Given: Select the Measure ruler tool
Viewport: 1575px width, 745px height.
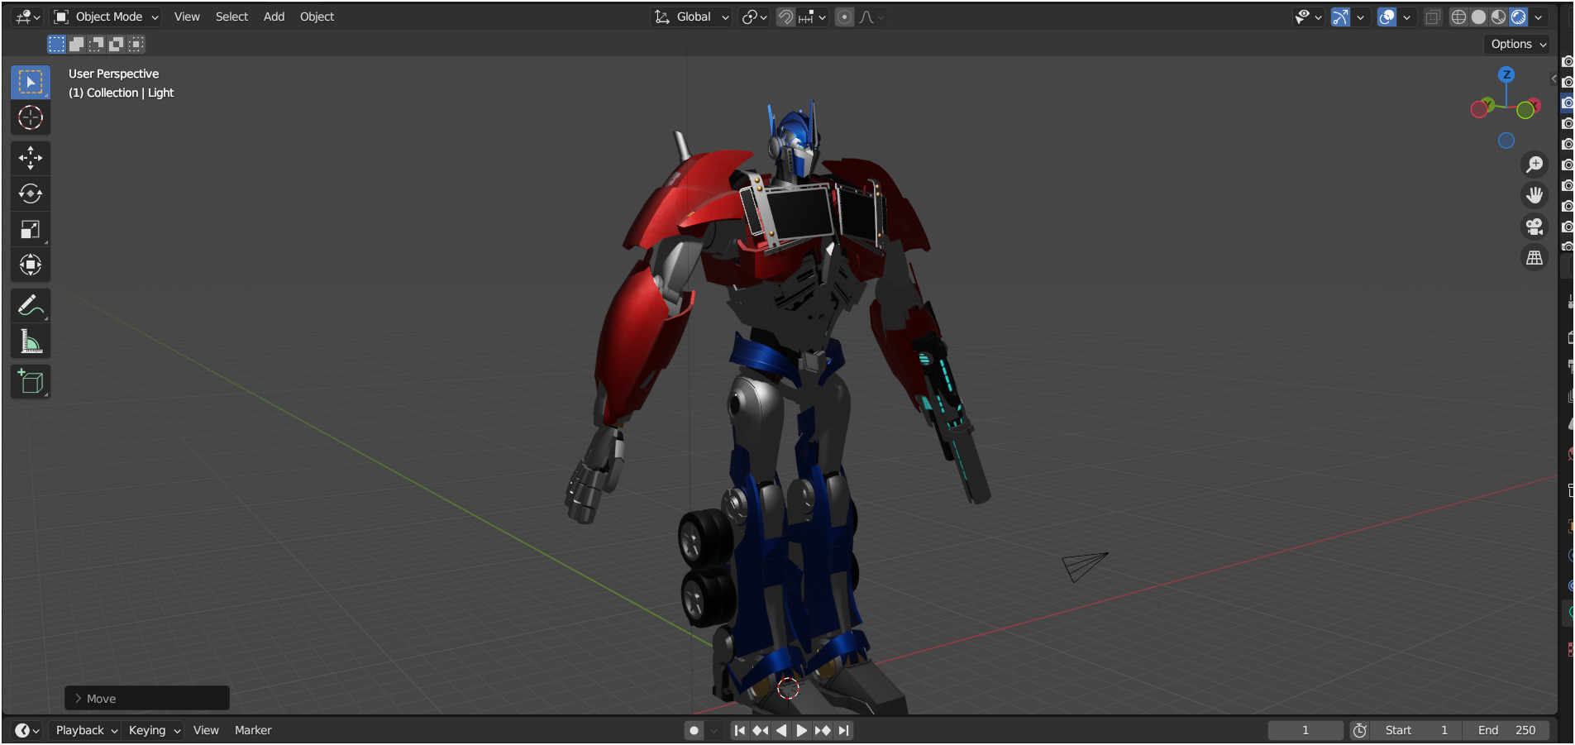Looking at the screenshot, I should point(31,341).
